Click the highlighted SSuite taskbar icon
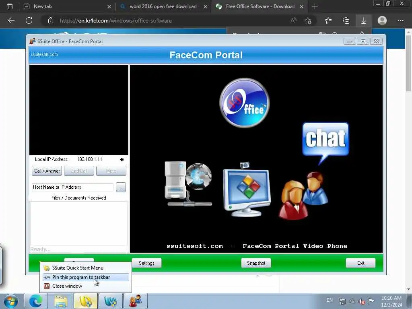 tap(85, 301)
